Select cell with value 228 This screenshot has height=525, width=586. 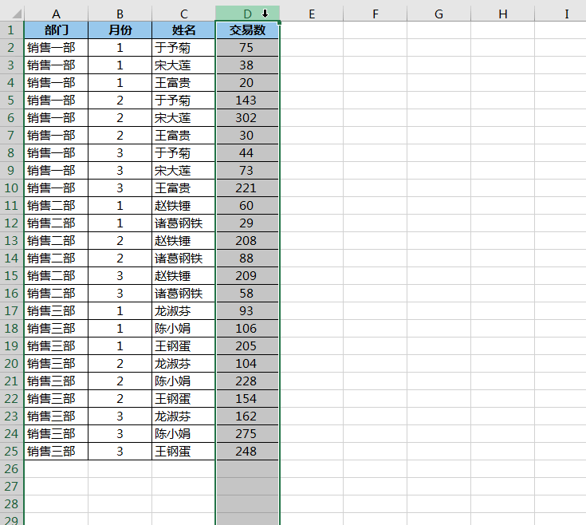tap(247, 381)
